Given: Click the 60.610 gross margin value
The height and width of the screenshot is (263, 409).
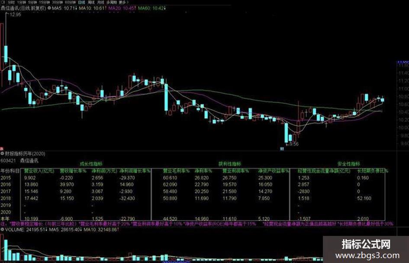Looking at the screenshot, I should (x=170, y=178).
